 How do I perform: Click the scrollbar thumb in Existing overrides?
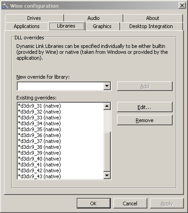click(107, 151)
